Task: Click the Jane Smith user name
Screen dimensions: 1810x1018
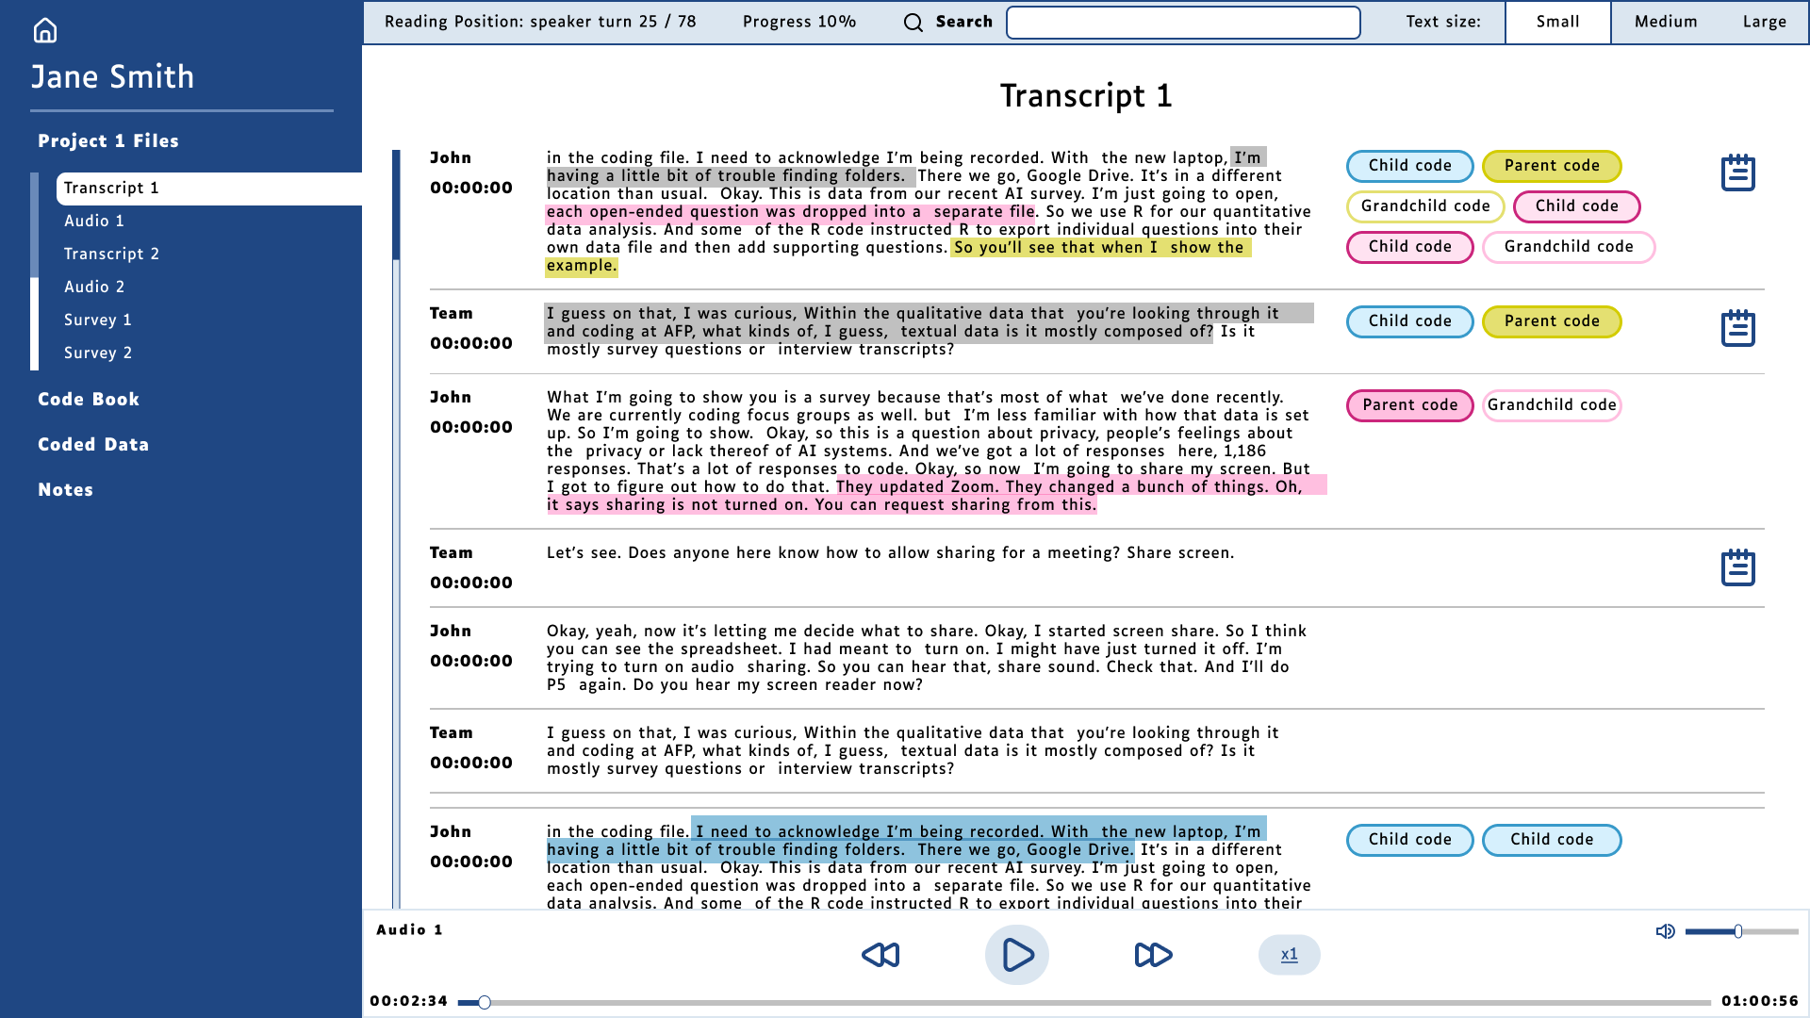Action: click(x=112, y=76)
